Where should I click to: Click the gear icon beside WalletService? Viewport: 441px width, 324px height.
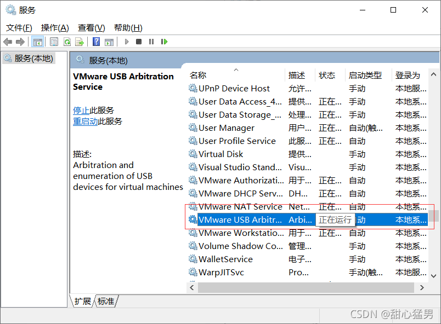[193, 259]
